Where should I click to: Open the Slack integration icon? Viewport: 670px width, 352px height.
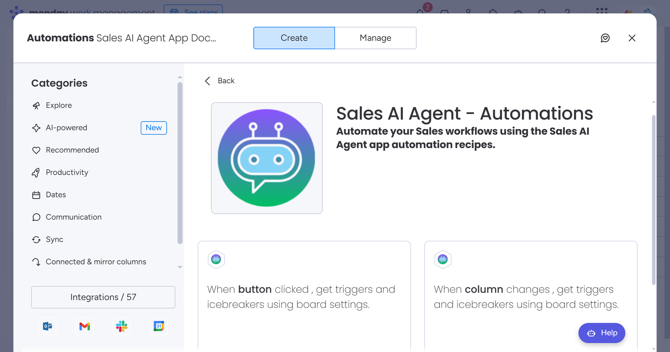click(122, 326)
